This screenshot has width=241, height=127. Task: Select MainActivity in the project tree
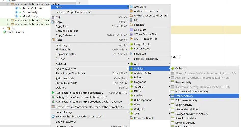point(30,16)
